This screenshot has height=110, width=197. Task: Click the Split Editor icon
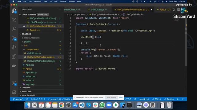click(x=179, y=9)
